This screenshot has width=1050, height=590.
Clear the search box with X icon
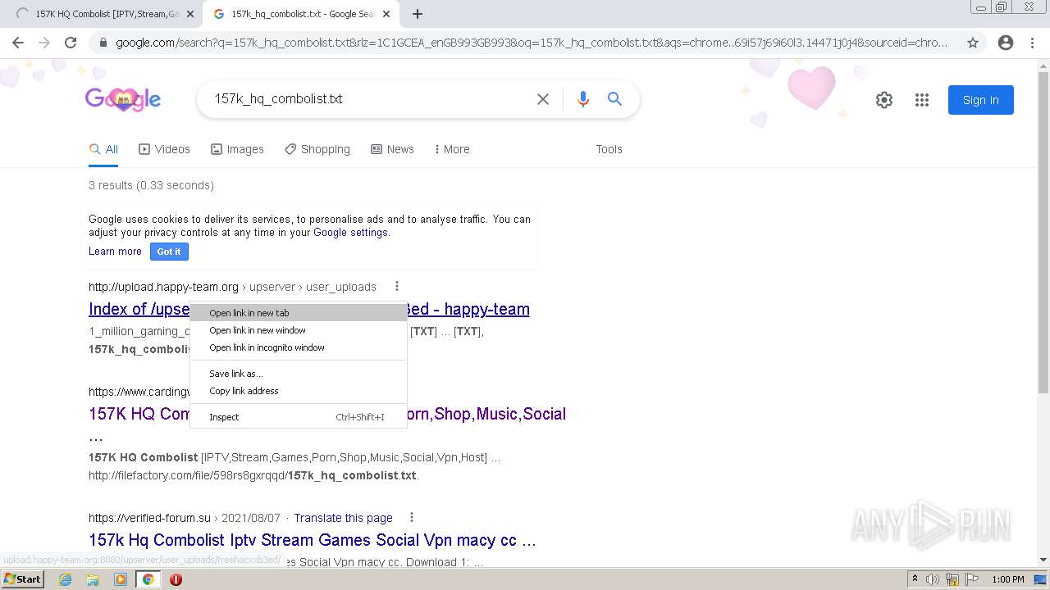[543, 99]
